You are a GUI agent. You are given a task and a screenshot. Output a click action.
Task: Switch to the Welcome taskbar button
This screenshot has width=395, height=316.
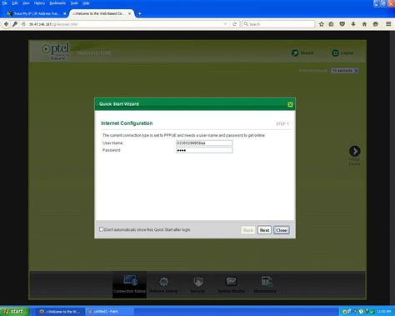tap(61, 312)
